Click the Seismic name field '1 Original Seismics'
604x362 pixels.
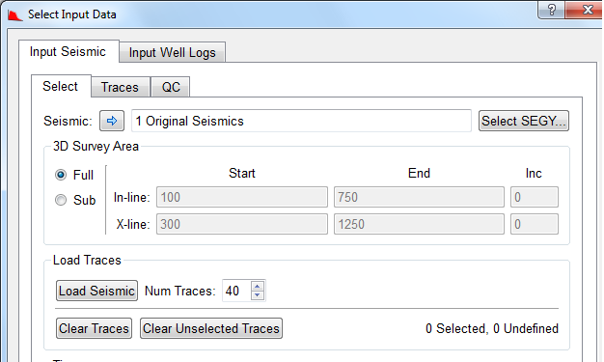click(x=301, y=121)
